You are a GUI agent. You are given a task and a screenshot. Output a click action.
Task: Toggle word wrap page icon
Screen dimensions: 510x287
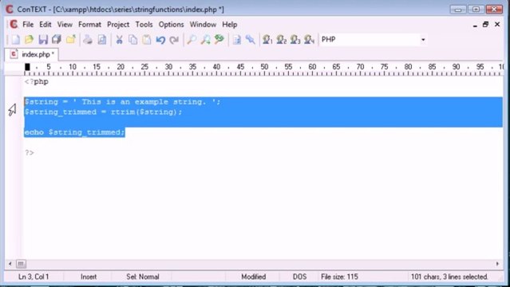coord(237,40)
